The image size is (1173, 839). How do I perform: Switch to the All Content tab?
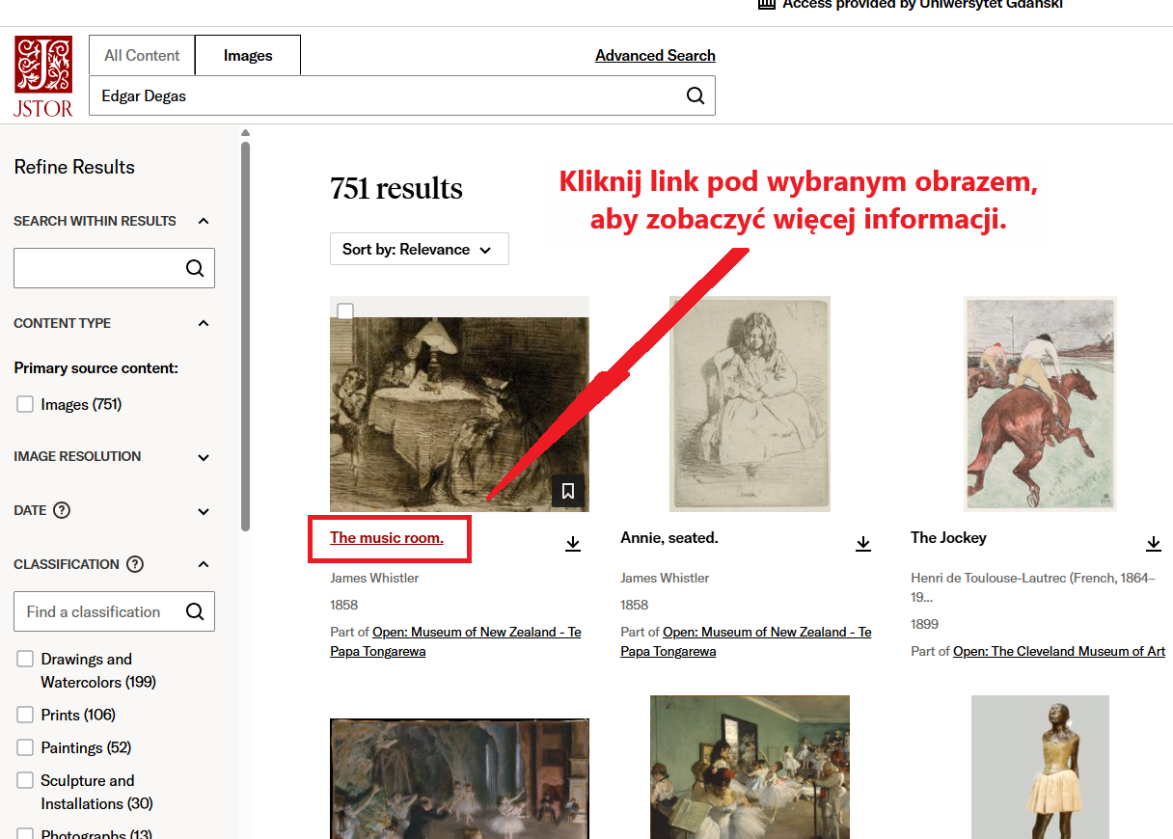click(x=142, y=55)
